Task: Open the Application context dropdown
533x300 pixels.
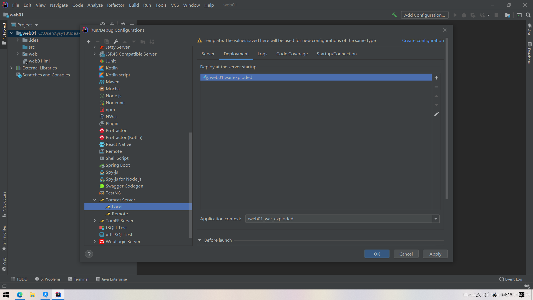Action: 436,219
